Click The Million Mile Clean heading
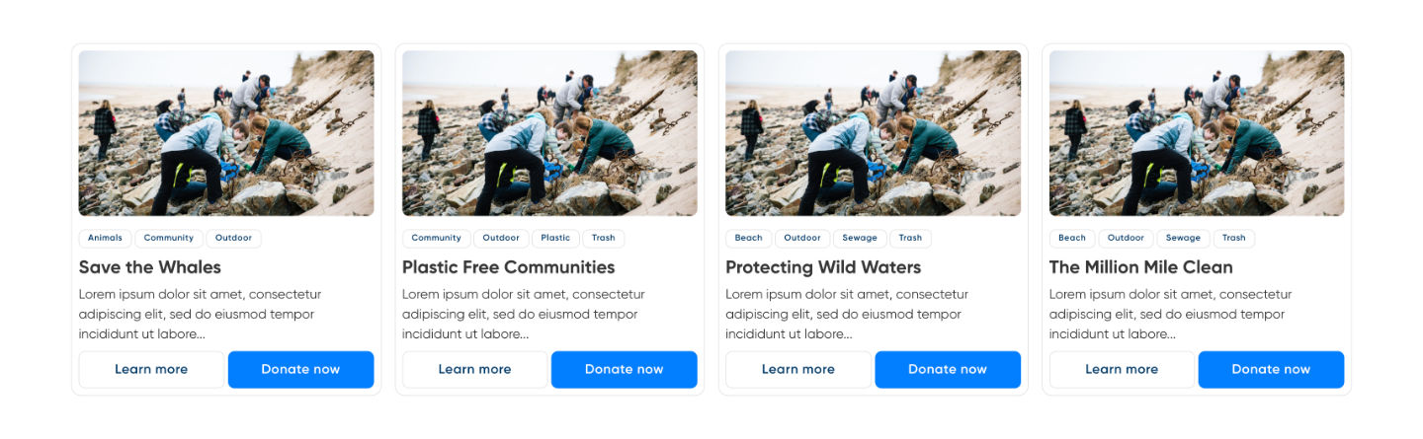The width and height of the screenshot is (1423, 439). pos(1140,267)
